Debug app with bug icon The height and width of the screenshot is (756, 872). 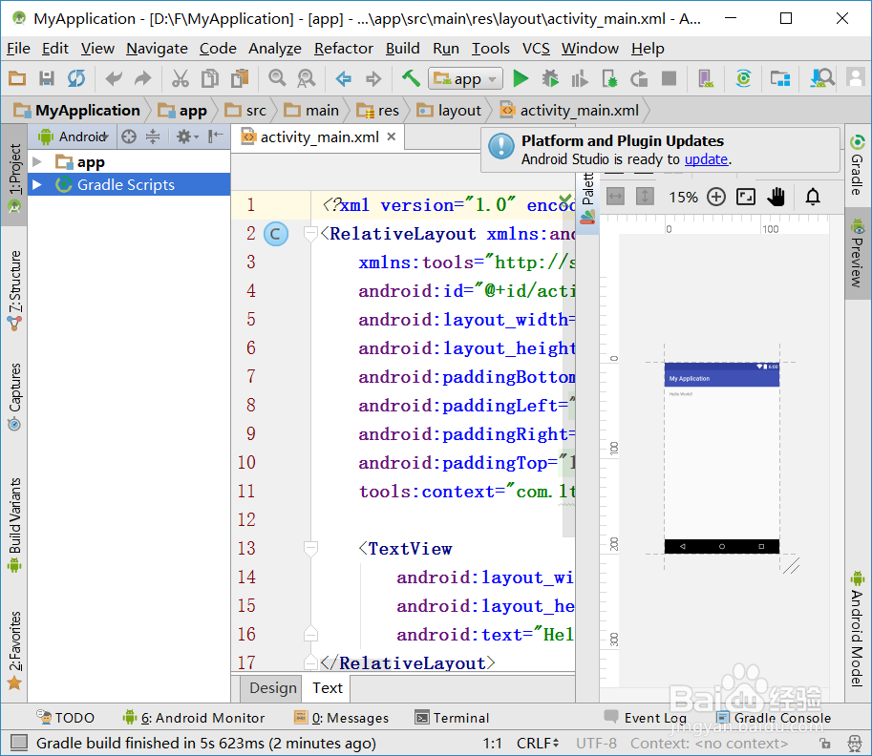[x=550, y=78]
